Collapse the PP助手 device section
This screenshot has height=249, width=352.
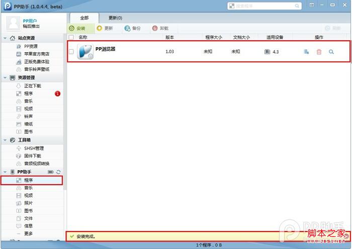tap(5, 172)
